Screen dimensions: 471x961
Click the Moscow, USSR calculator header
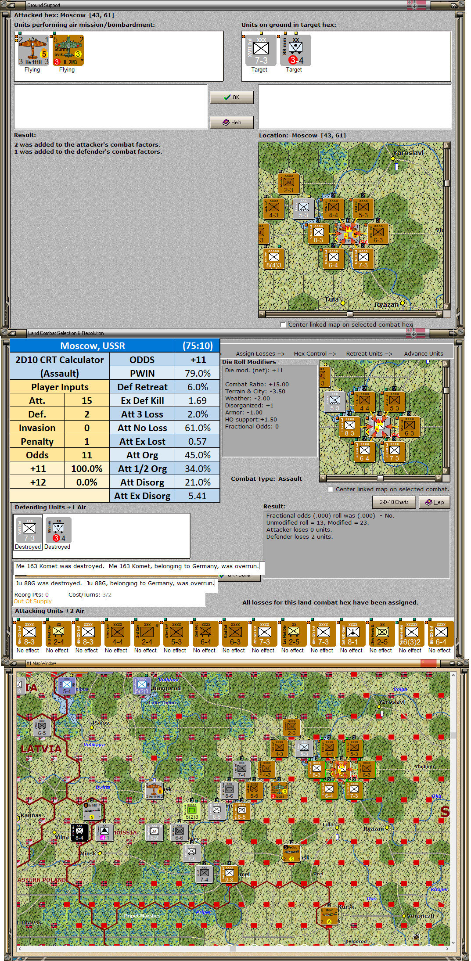[93, 346]
